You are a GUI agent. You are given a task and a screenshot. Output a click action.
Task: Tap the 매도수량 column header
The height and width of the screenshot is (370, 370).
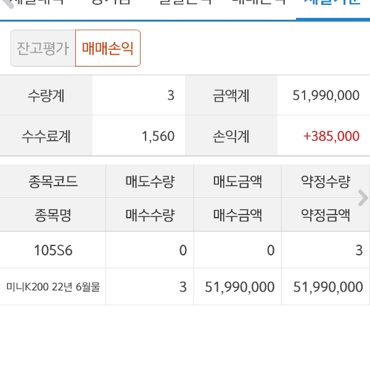(150, 182)
